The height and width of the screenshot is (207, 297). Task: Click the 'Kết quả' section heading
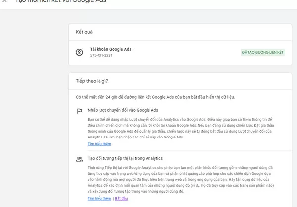(x=84, y=32)
